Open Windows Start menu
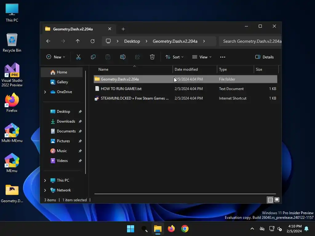Image resolution: width=315 pixels, height=236 pixels. [x=130, y=229]
